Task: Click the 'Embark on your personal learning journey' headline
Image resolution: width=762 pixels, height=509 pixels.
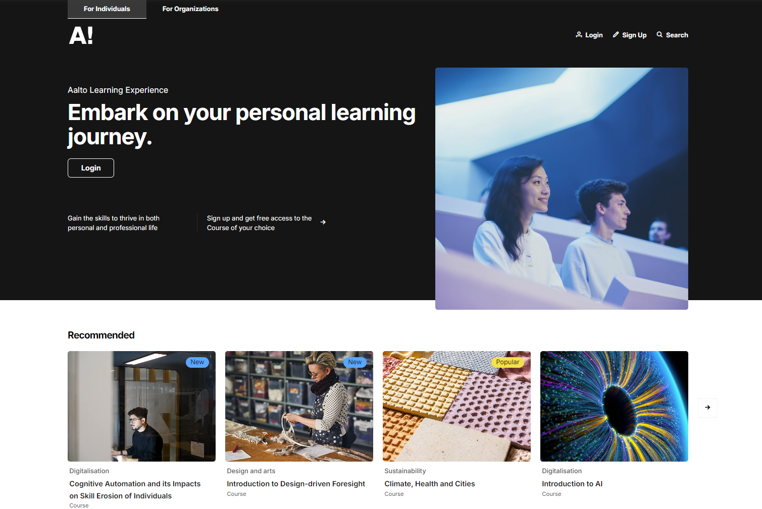Action: coord(241,125)
